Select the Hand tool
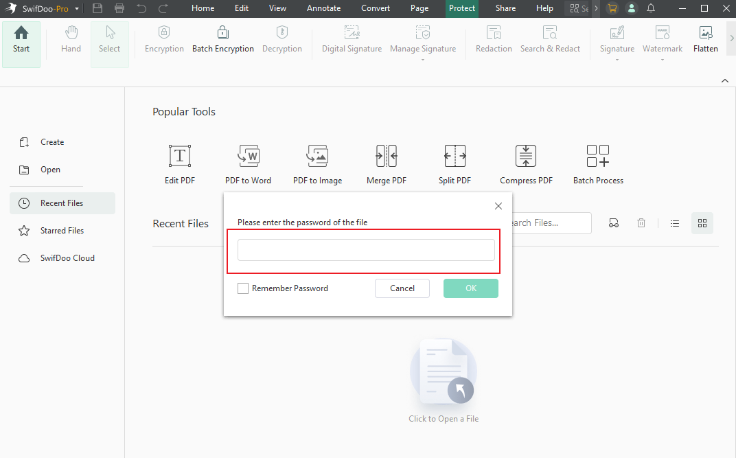 pyautogui.click(x=71, y=38)
